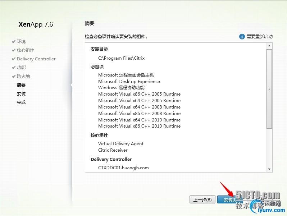The height and width of the screenshot is (216, 287).
Task: Click the summary list scroll-down arrow
Action: pos(269,169)
